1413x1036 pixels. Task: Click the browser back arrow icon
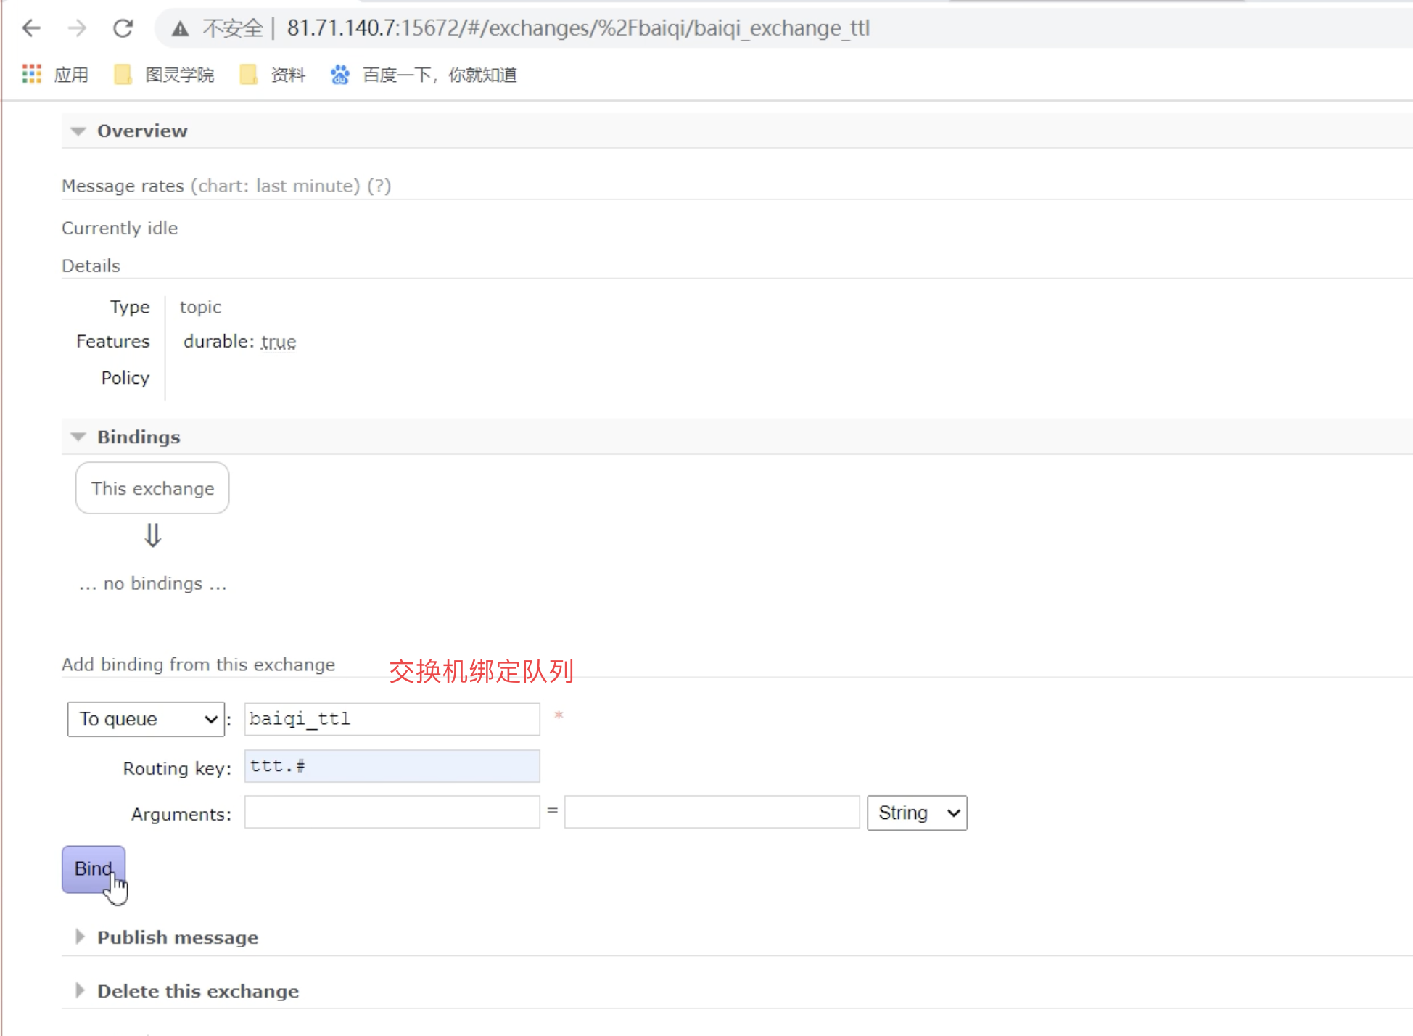30,28
